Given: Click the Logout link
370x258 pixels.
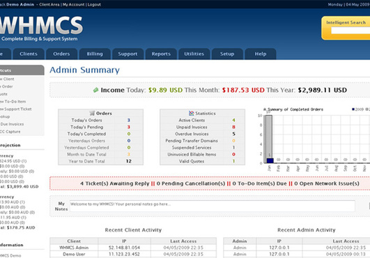Looking at the screenshot, I should tap(94, 4).
